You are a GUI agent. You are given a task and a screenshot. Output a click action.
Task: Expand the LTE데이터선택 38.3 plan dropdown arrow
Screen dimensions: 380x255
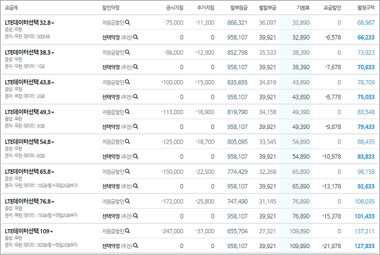coord(53,53)
